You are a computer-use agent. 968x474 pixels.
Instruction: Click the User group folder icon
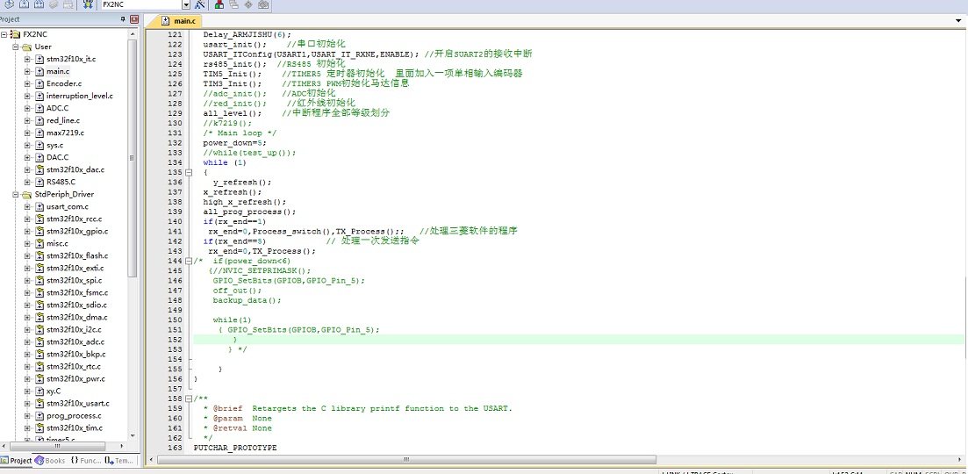(26, 47)
